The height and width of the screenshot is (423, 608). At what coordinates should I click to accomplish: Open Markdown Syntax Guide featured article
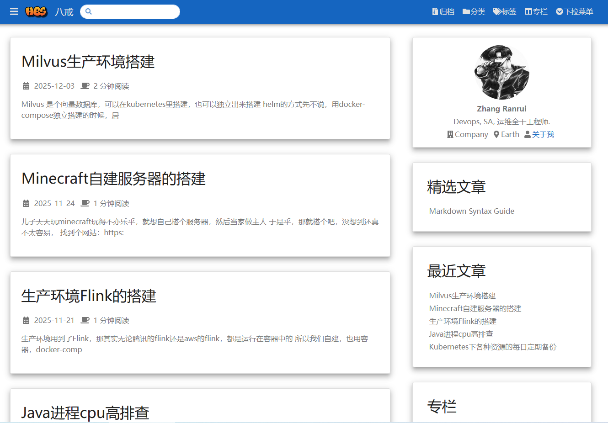tap(471, 211)
